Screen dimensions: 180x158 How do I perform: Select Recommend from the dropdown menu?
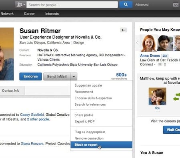coord(84,92)
